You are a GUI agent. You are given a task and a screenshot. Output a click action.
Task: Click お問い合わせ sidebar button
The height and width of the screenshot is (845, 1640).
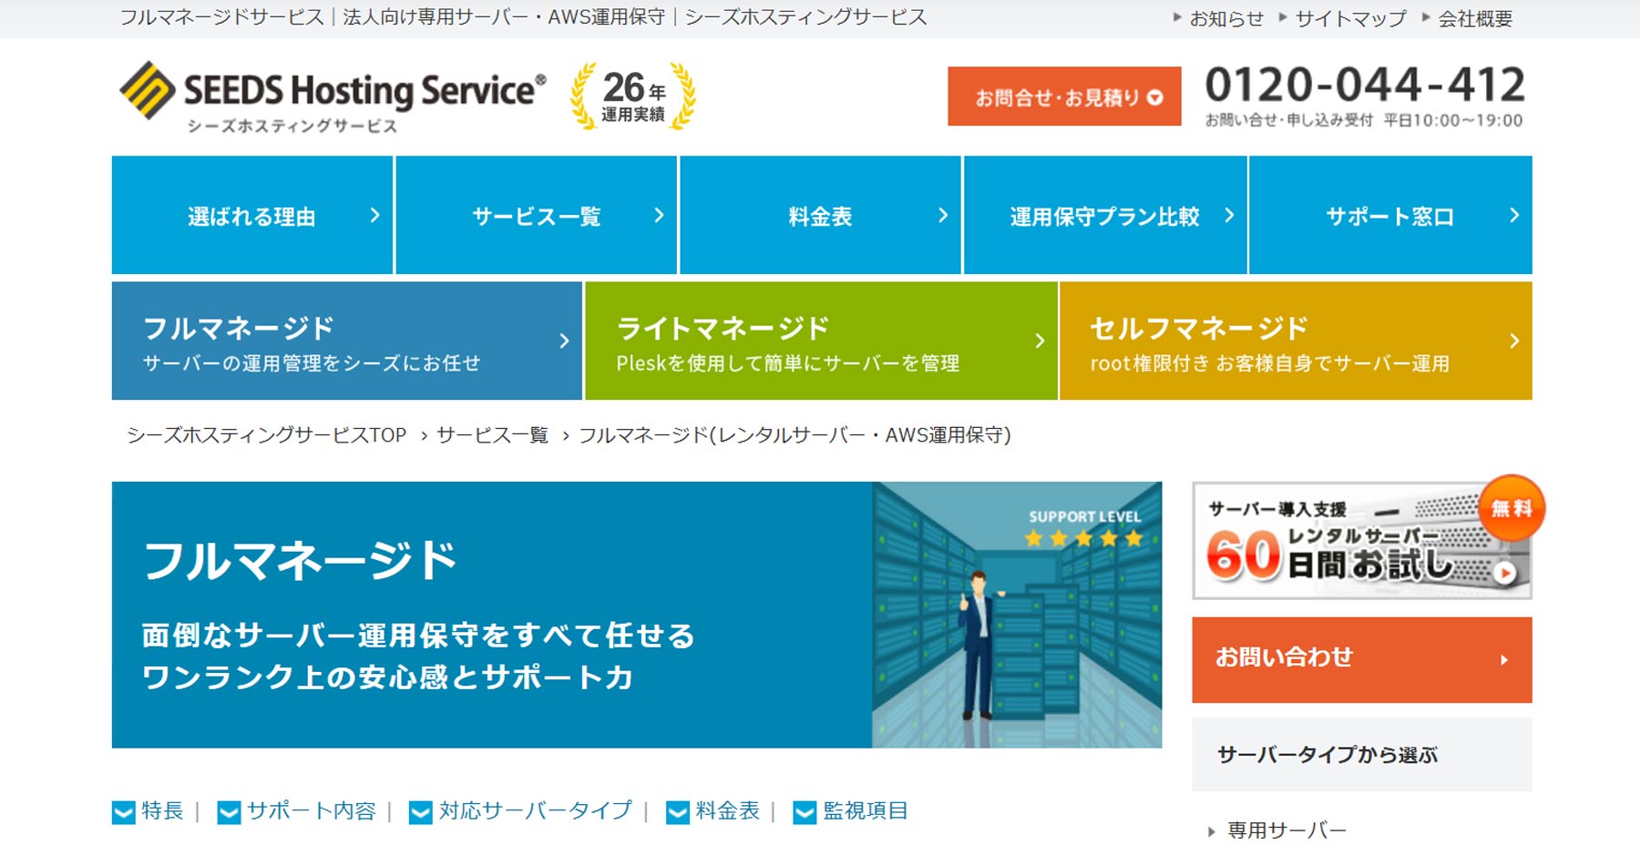[x=1362, y=660]
